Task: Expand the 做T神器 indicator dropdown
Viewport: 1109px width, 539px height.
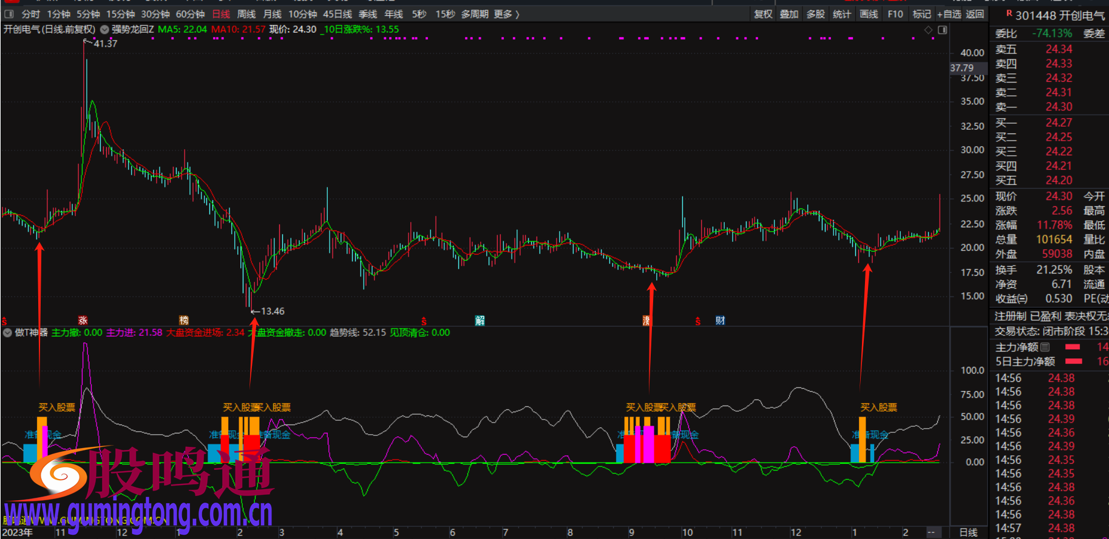Action: [7, 333]
